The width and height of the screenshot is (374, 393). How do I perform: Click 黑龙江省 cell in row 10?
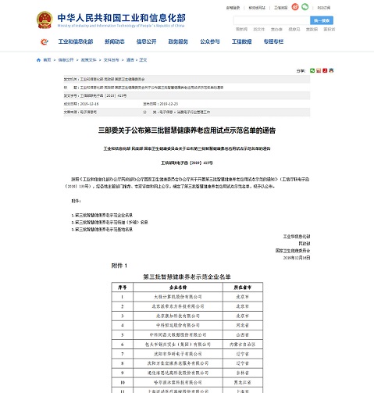pos(243,382)
